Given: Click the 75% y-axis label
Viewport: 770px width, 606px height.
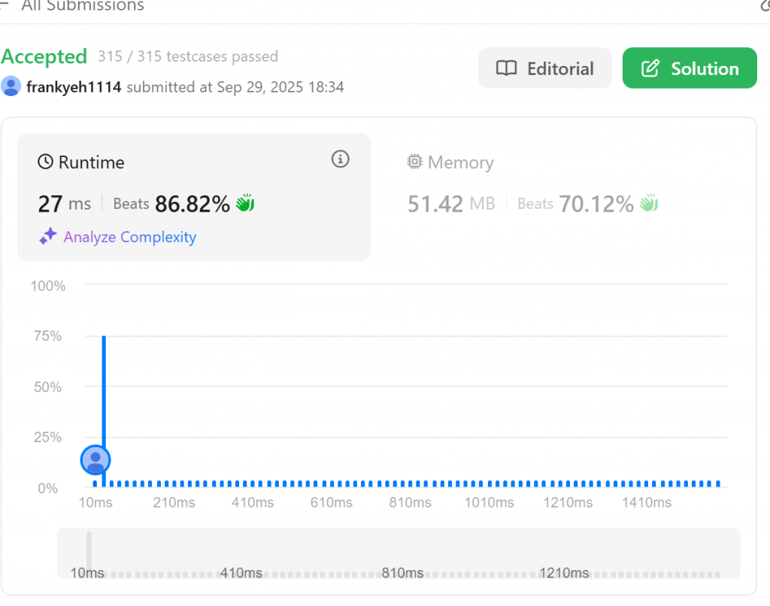Looking at the screenshot, I should (47, 336).
